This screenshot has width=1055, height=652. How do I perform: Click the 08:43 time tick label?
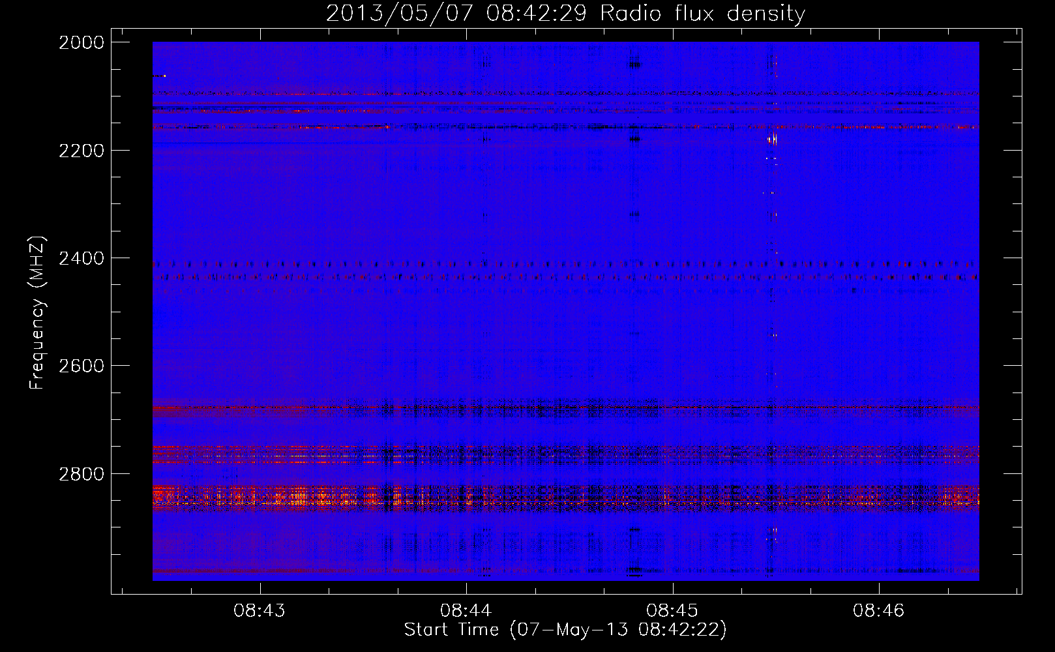tap(260, 611)
